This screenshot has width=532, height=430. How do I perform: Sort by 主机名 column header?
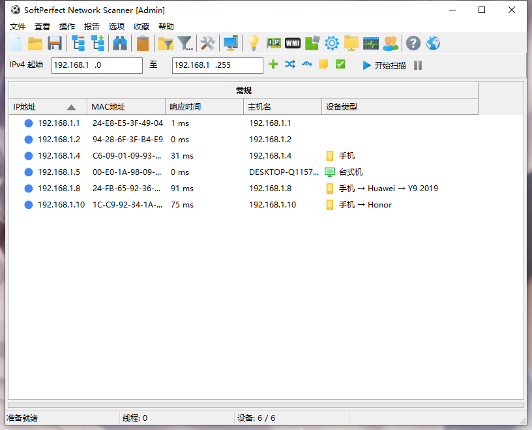[x=283, y=106]
